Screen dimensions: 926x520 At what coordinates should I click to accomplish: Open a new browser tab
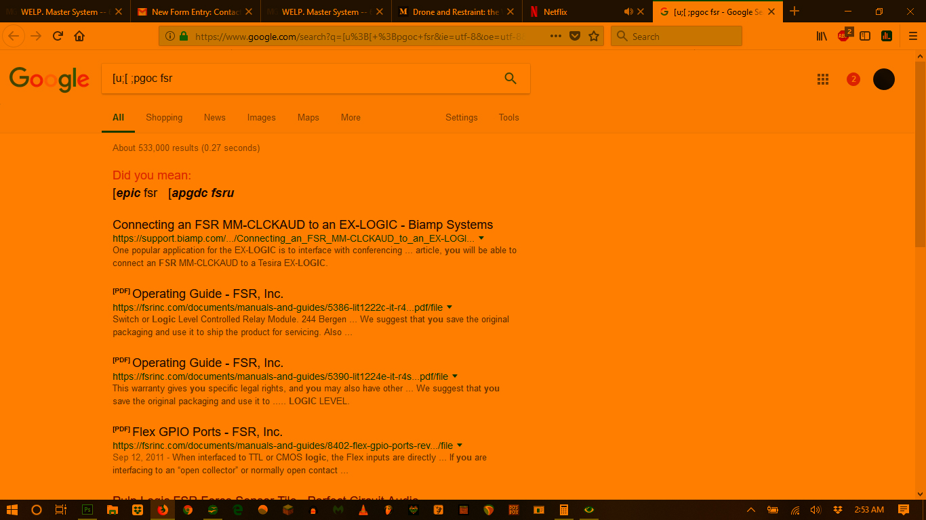[794, 12]
